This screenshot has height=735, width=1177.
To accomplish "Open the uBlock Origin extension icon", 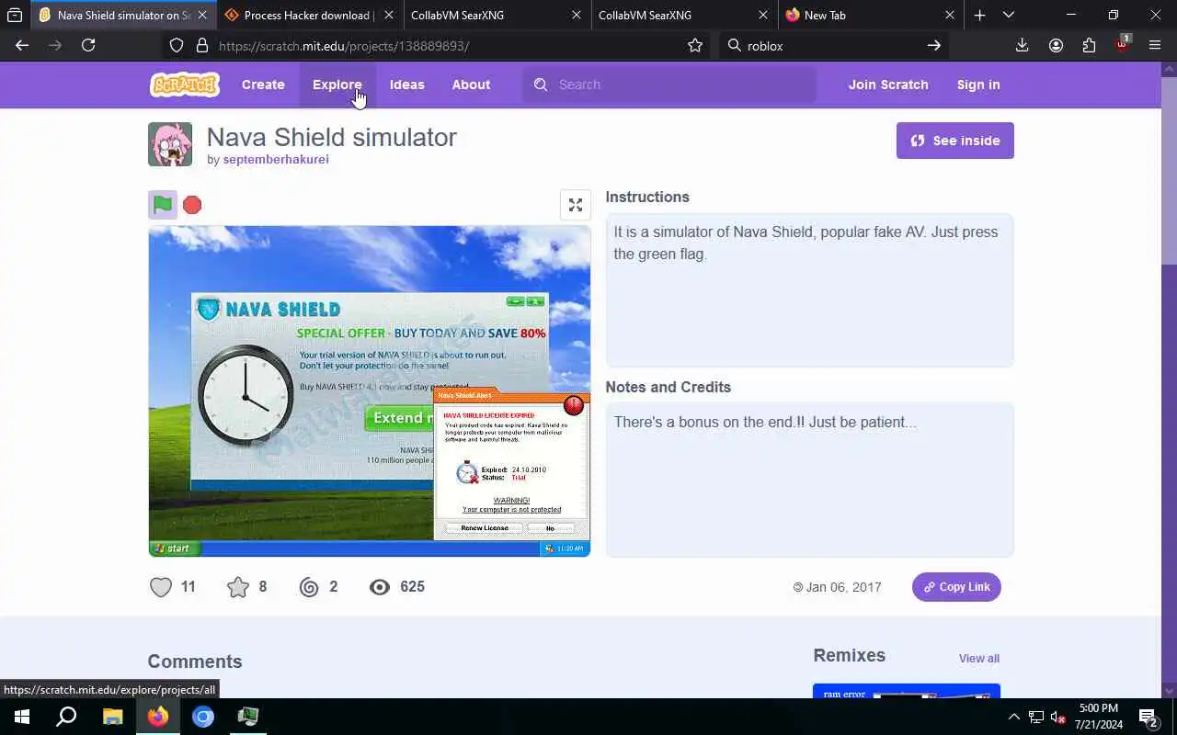I will click(x=1123, y=43).
